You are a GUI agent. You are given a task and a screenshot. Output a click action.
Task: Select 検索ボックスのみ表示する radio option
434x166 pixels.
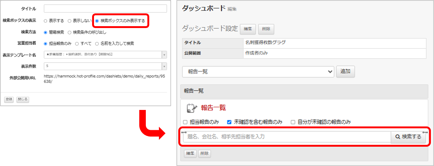click(x=97, y=21)
